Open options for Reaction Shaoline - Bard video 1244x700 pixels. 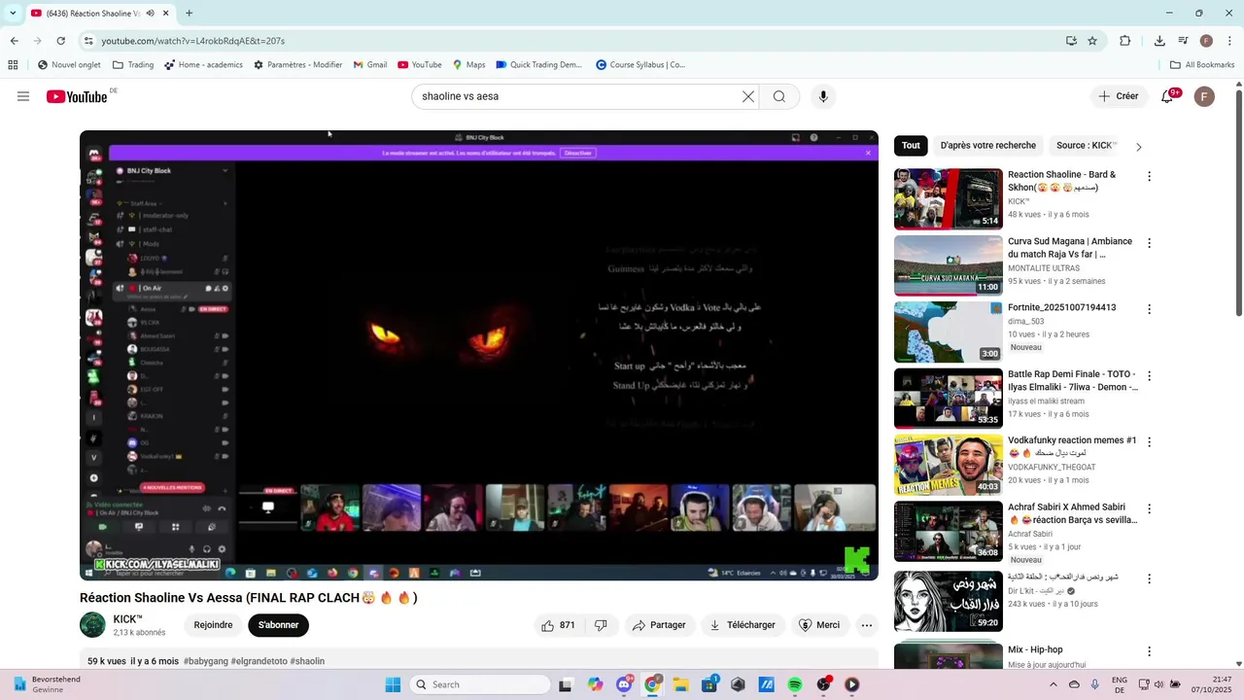(x=1149, y=177)
